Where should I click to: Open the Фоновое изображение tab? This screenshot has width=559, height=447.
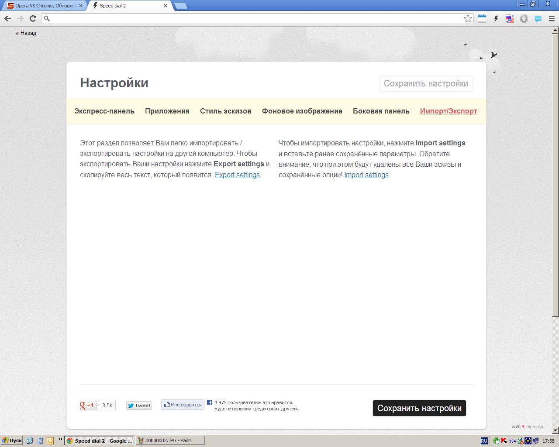(302, 111)
